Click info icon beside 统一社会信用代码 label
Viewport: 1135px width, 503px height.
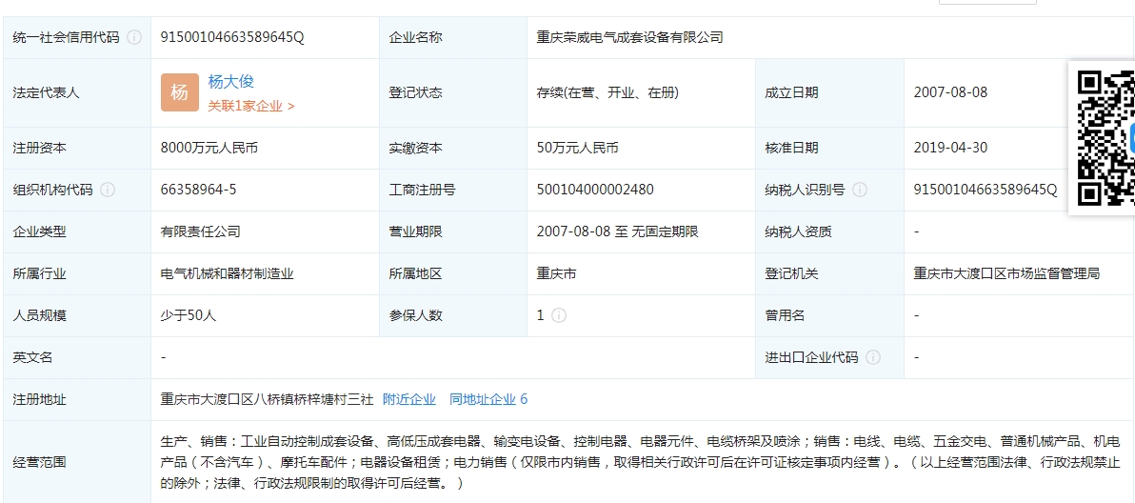134,37
